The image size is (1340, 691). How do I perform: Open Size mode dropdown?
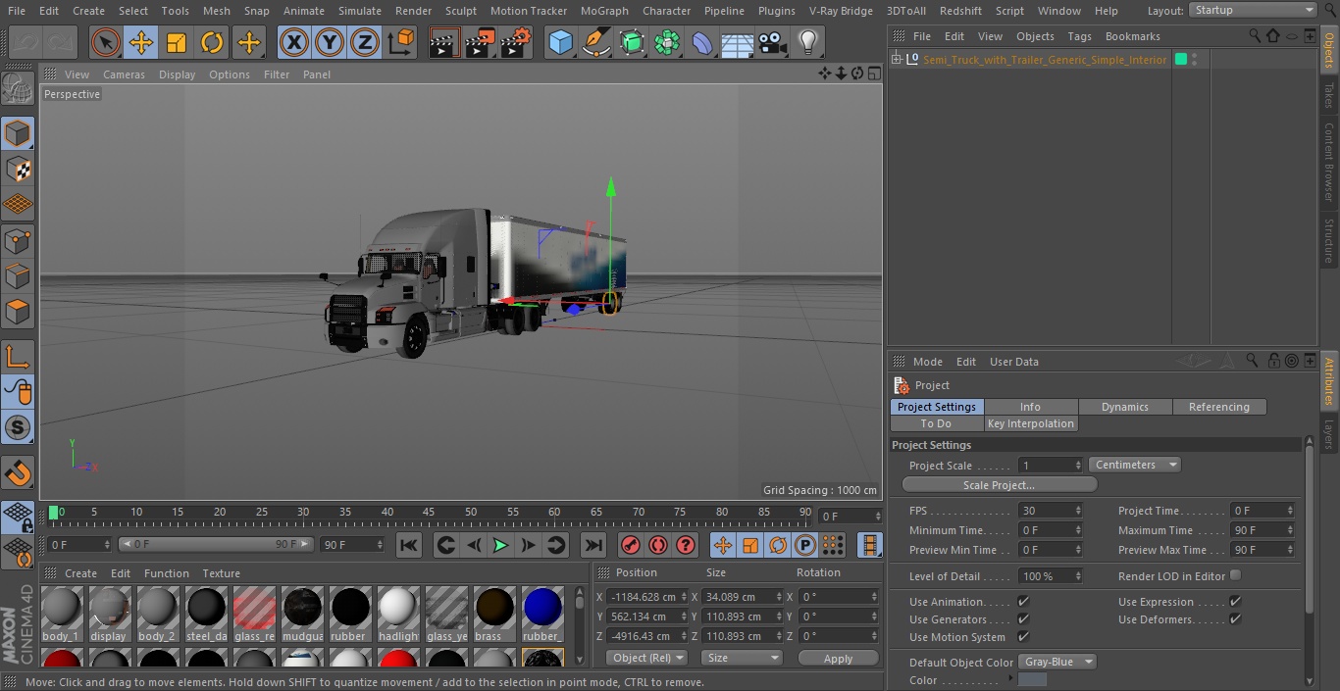coord(741,658)
